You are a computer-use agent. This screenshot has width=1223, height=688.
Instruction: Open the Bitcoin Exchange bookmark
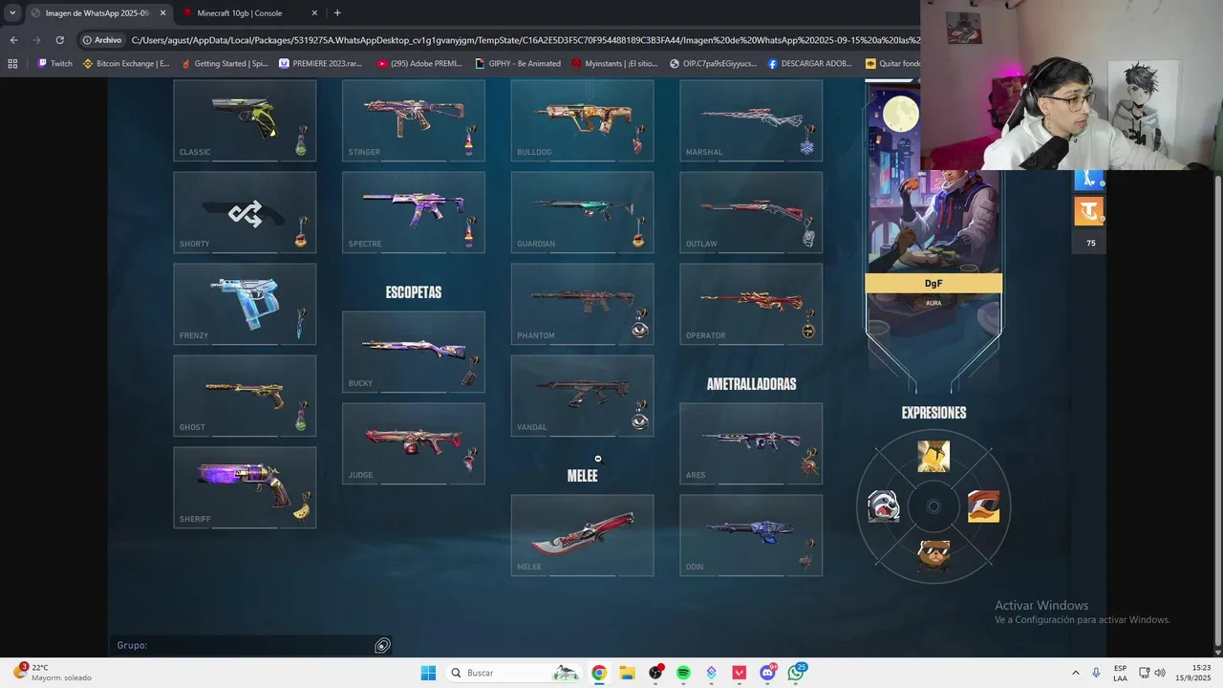(x=126, y=64)
